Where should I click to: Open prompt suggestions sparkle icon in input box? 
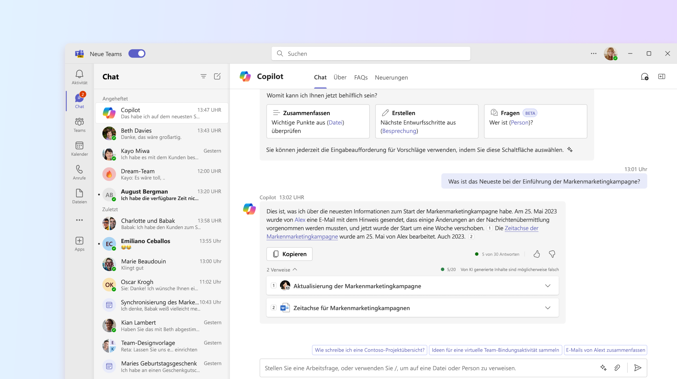603,368
